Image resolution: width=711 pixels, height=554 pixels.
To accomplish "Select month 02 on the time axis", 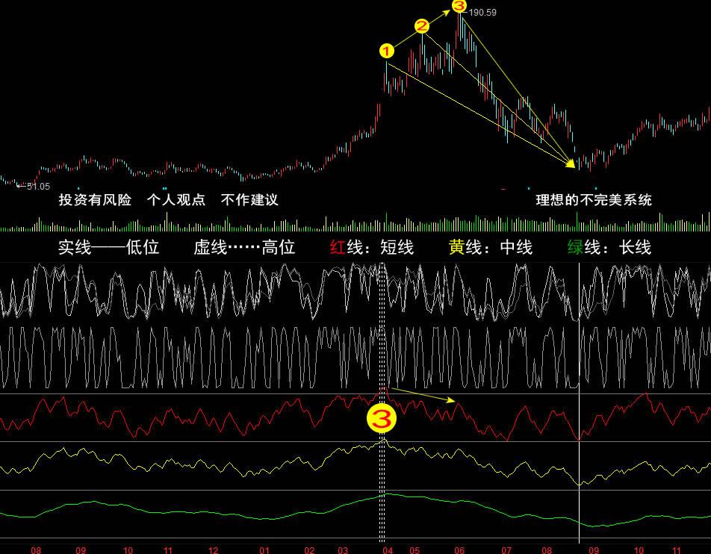I will coord(309,550).
